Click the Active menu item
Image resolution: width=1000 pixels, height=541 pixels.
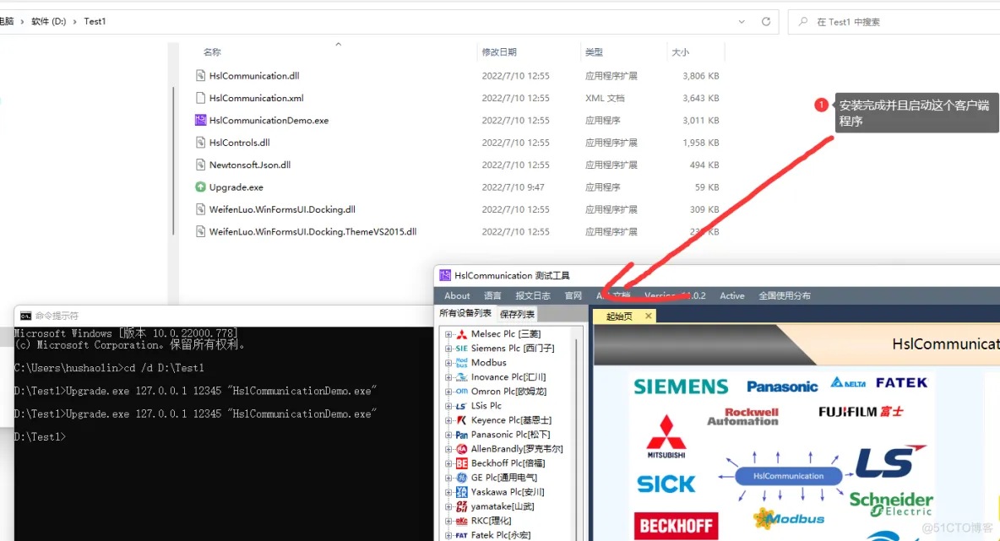732,295
